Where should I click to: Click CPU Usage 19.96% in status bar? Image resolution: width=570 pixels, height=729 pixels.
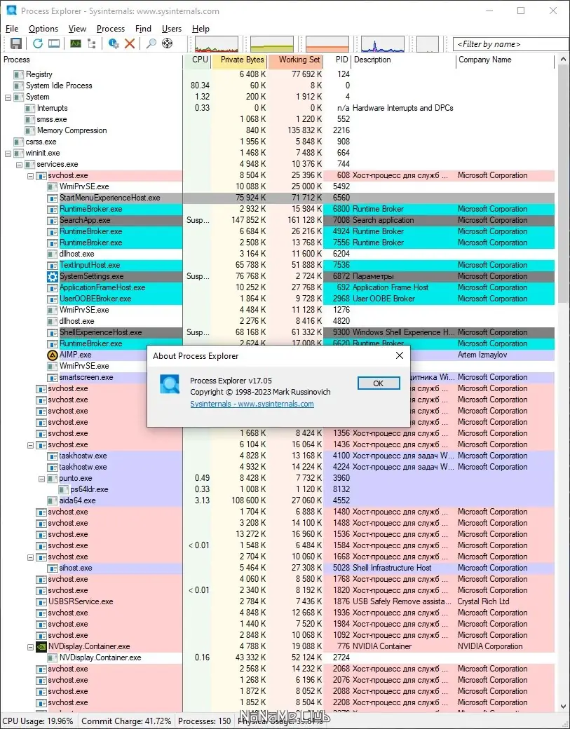pyautogui.click(x=38, y=721)
